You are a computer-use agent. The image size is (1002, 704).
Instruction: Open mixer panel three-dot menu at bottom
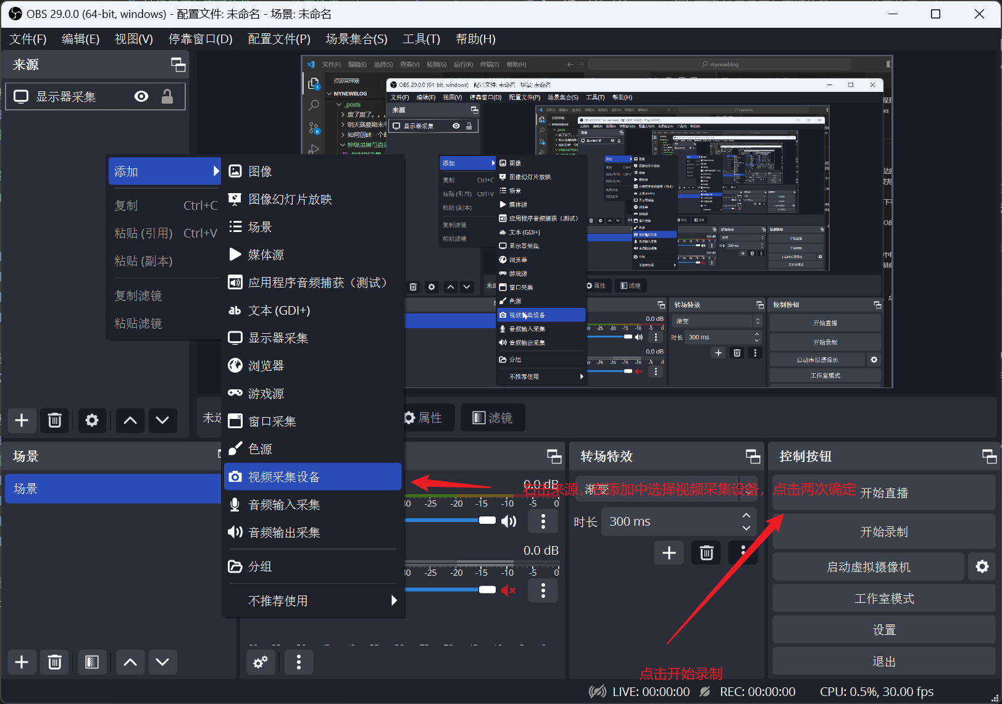(299, 662)
